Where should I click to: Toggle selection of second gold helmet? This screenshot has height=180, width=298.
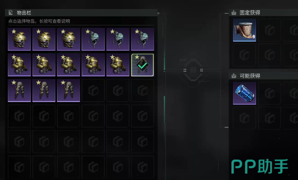pyautogui.click(x=44, y=39)
